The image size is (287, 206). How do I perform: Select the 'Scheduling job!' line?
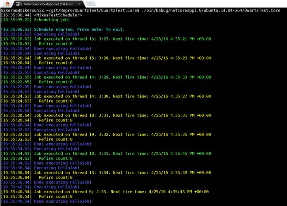coord(35,20)
